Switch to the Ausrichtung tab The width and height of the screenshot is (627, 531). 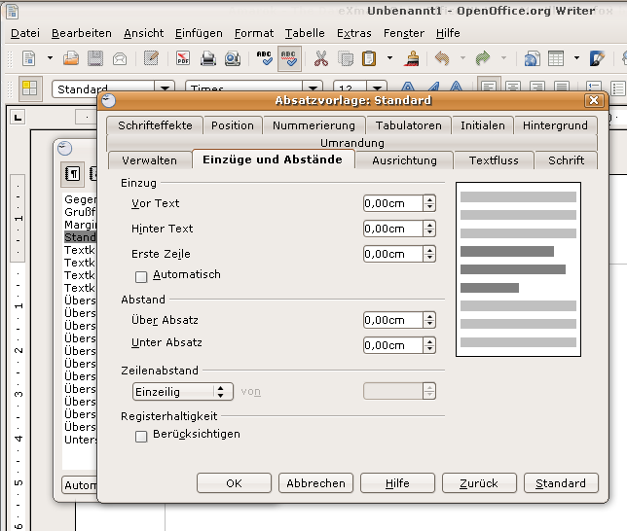click(404, 160)
